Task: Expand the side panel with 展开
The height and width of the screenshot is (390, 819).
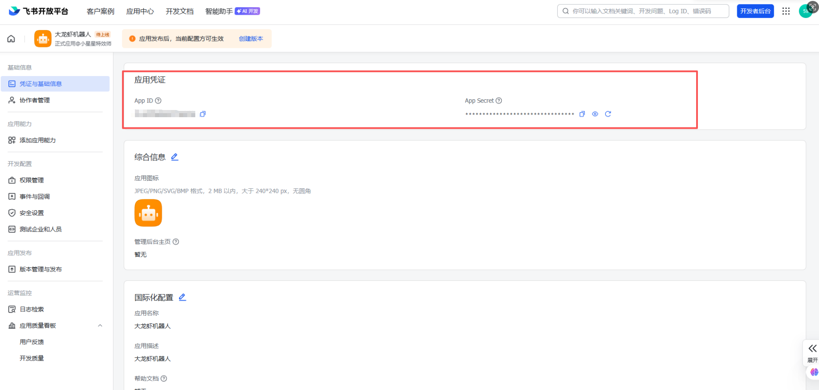Action: (812, 352)
